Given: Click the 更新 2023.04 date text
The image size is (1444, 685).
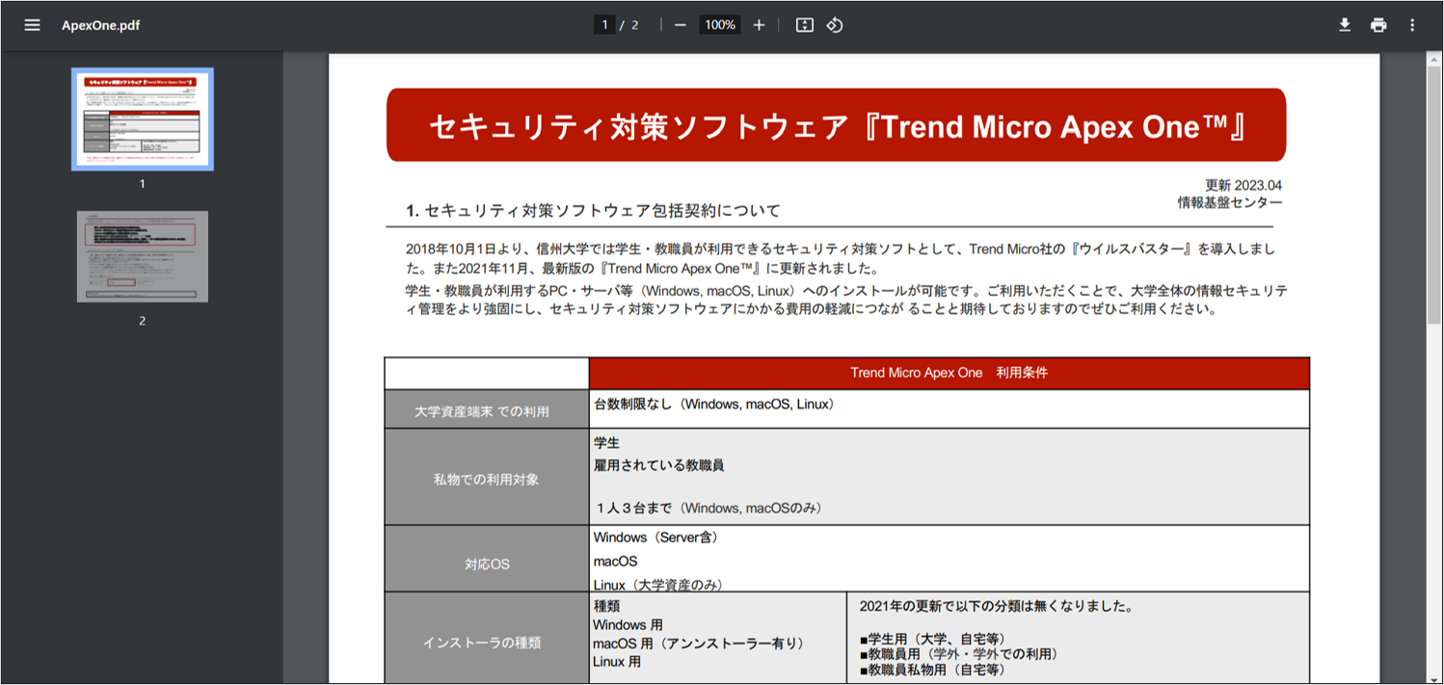Looking at the screenshot, I should pos(1243,185).
